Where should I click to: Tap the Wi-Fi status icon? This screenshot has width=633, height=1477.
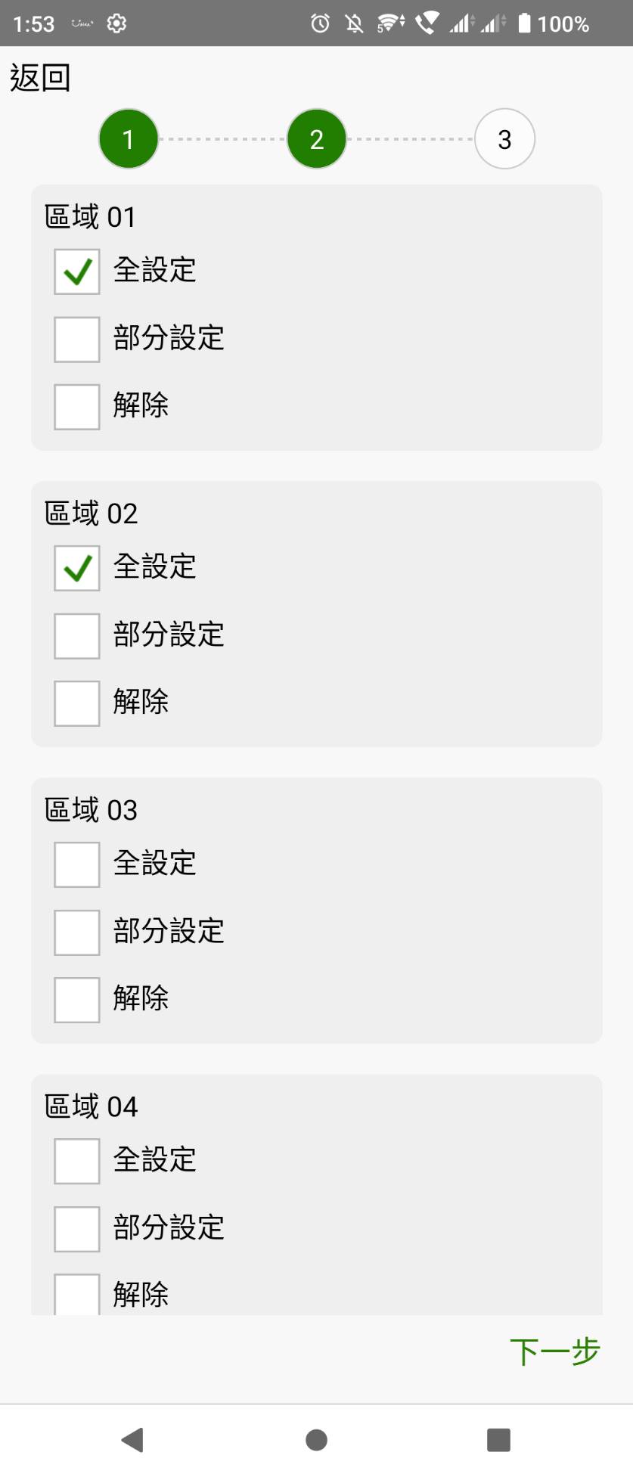[x=390, y=23]
